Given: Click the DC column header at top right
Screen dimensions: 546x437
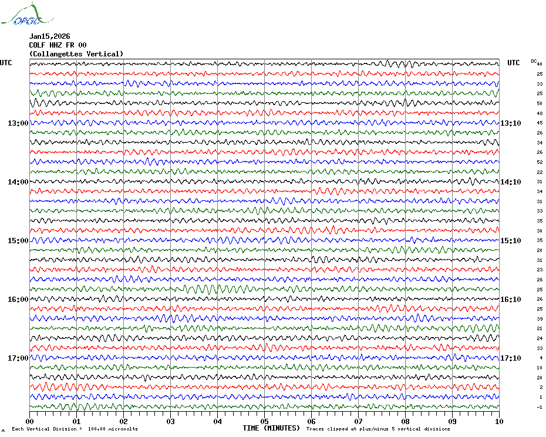Looking at the screenshot, I should coord(534,61).
